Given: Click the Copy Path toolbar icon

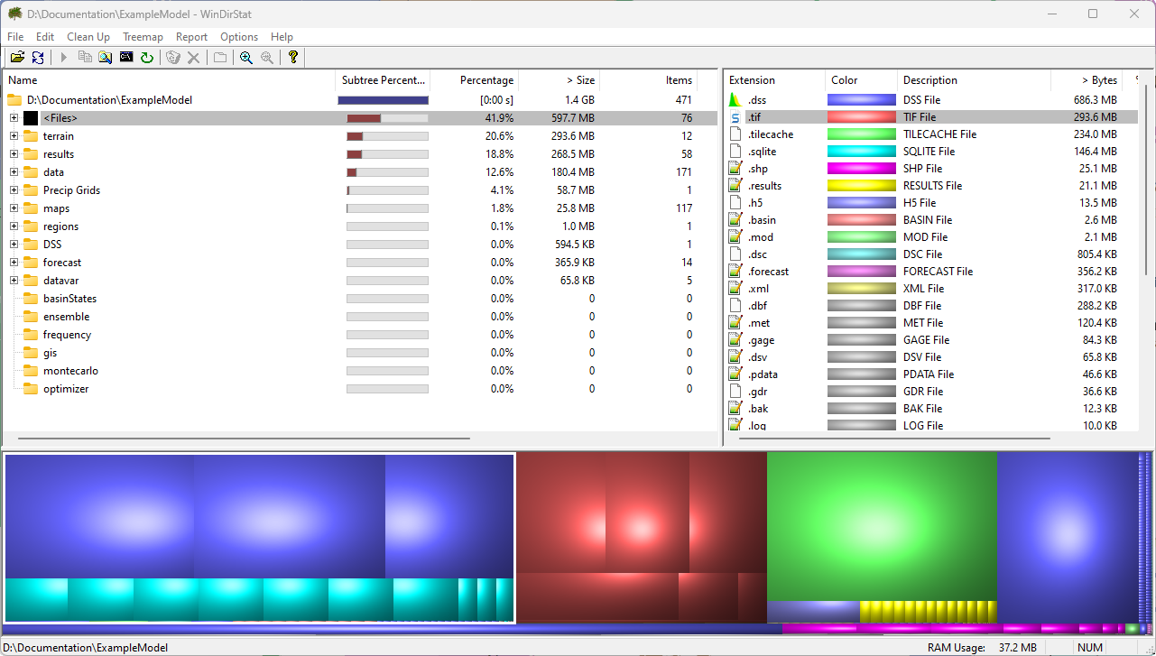Looking at the screenshot, I should coord(85,58).
